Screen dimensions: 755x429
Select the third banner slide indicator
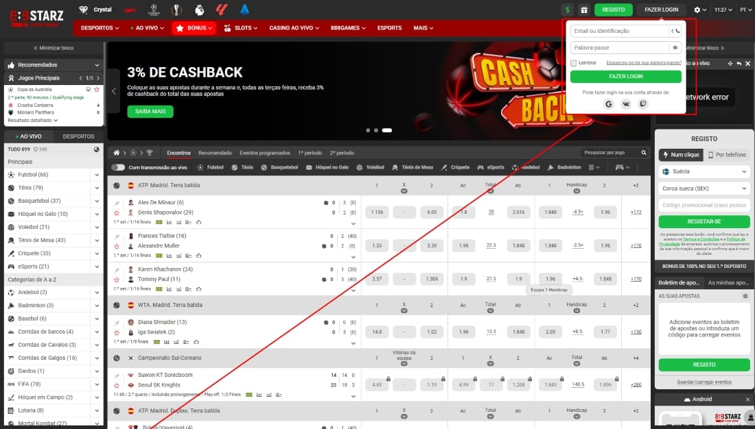tap(386, 130)
